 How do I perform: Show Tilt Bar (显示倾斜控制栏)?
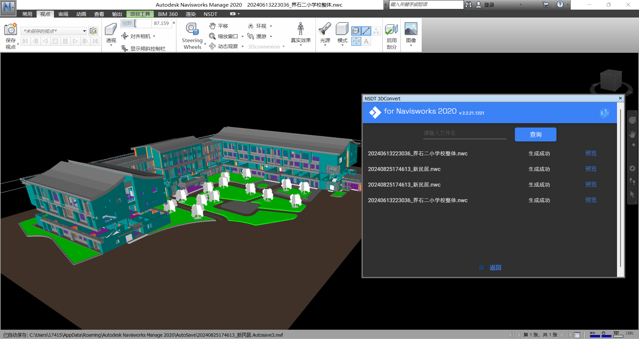click(x=143, y=48)
